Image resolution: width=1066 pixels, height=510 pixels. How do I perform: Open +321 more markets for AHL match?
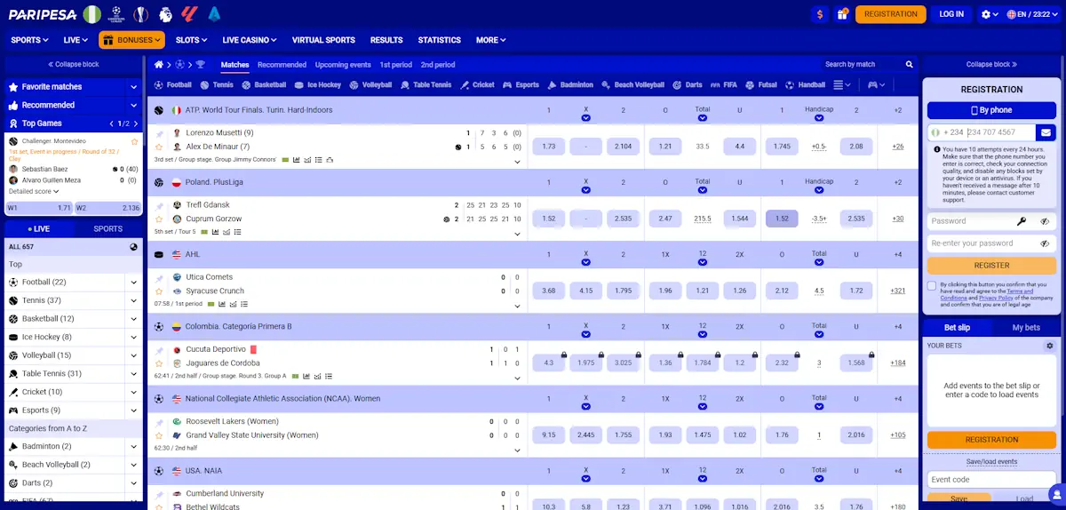(x=898, y=291)
